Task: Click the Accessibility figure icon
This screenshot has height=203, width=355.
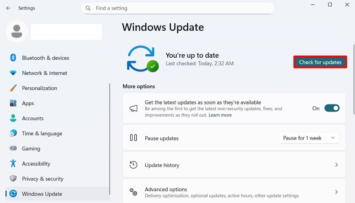Action: coord(13,163)
